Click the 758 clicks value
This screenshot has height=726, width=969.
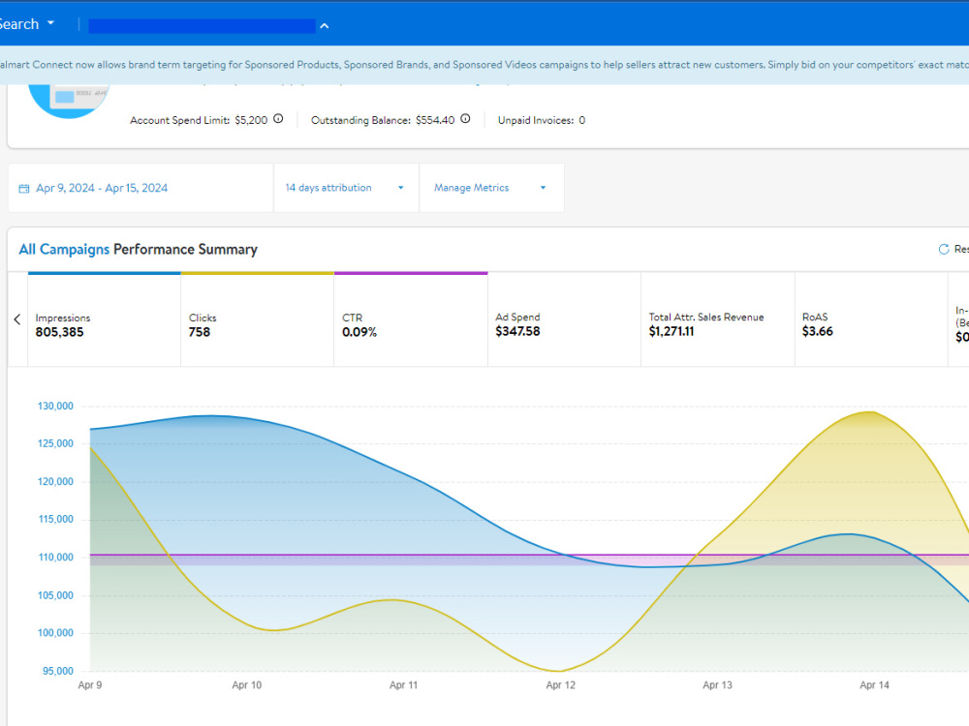tap(199, 332)
